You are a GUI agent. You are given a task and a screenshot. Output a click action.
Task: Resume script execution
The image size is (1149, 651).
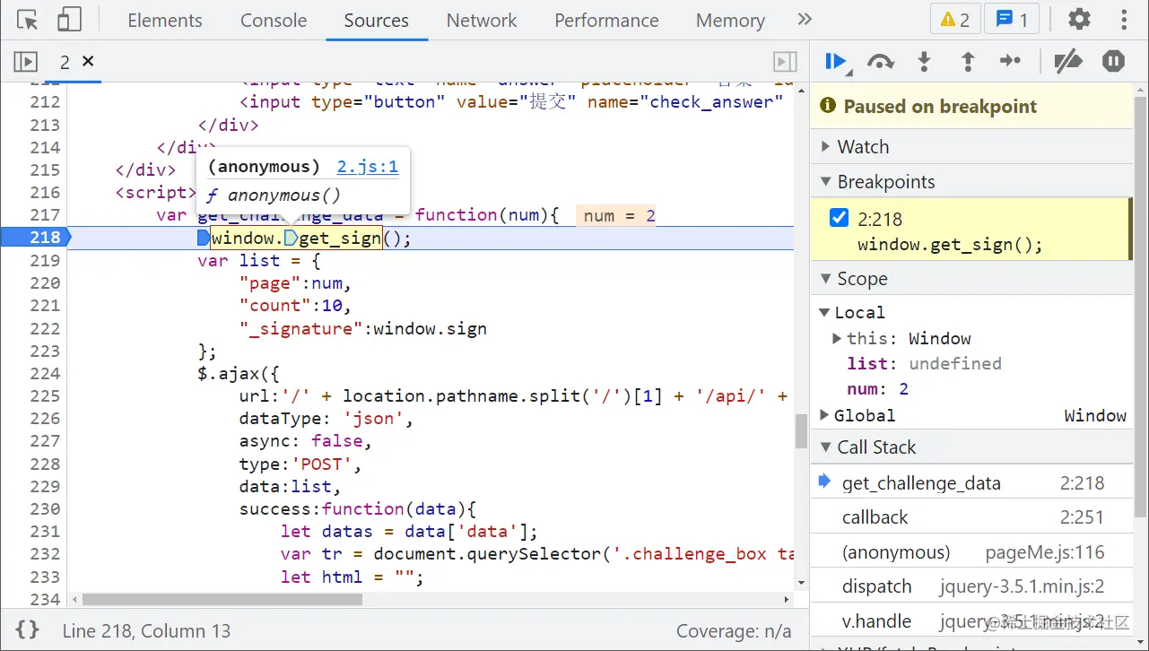[x=836, y=62]
